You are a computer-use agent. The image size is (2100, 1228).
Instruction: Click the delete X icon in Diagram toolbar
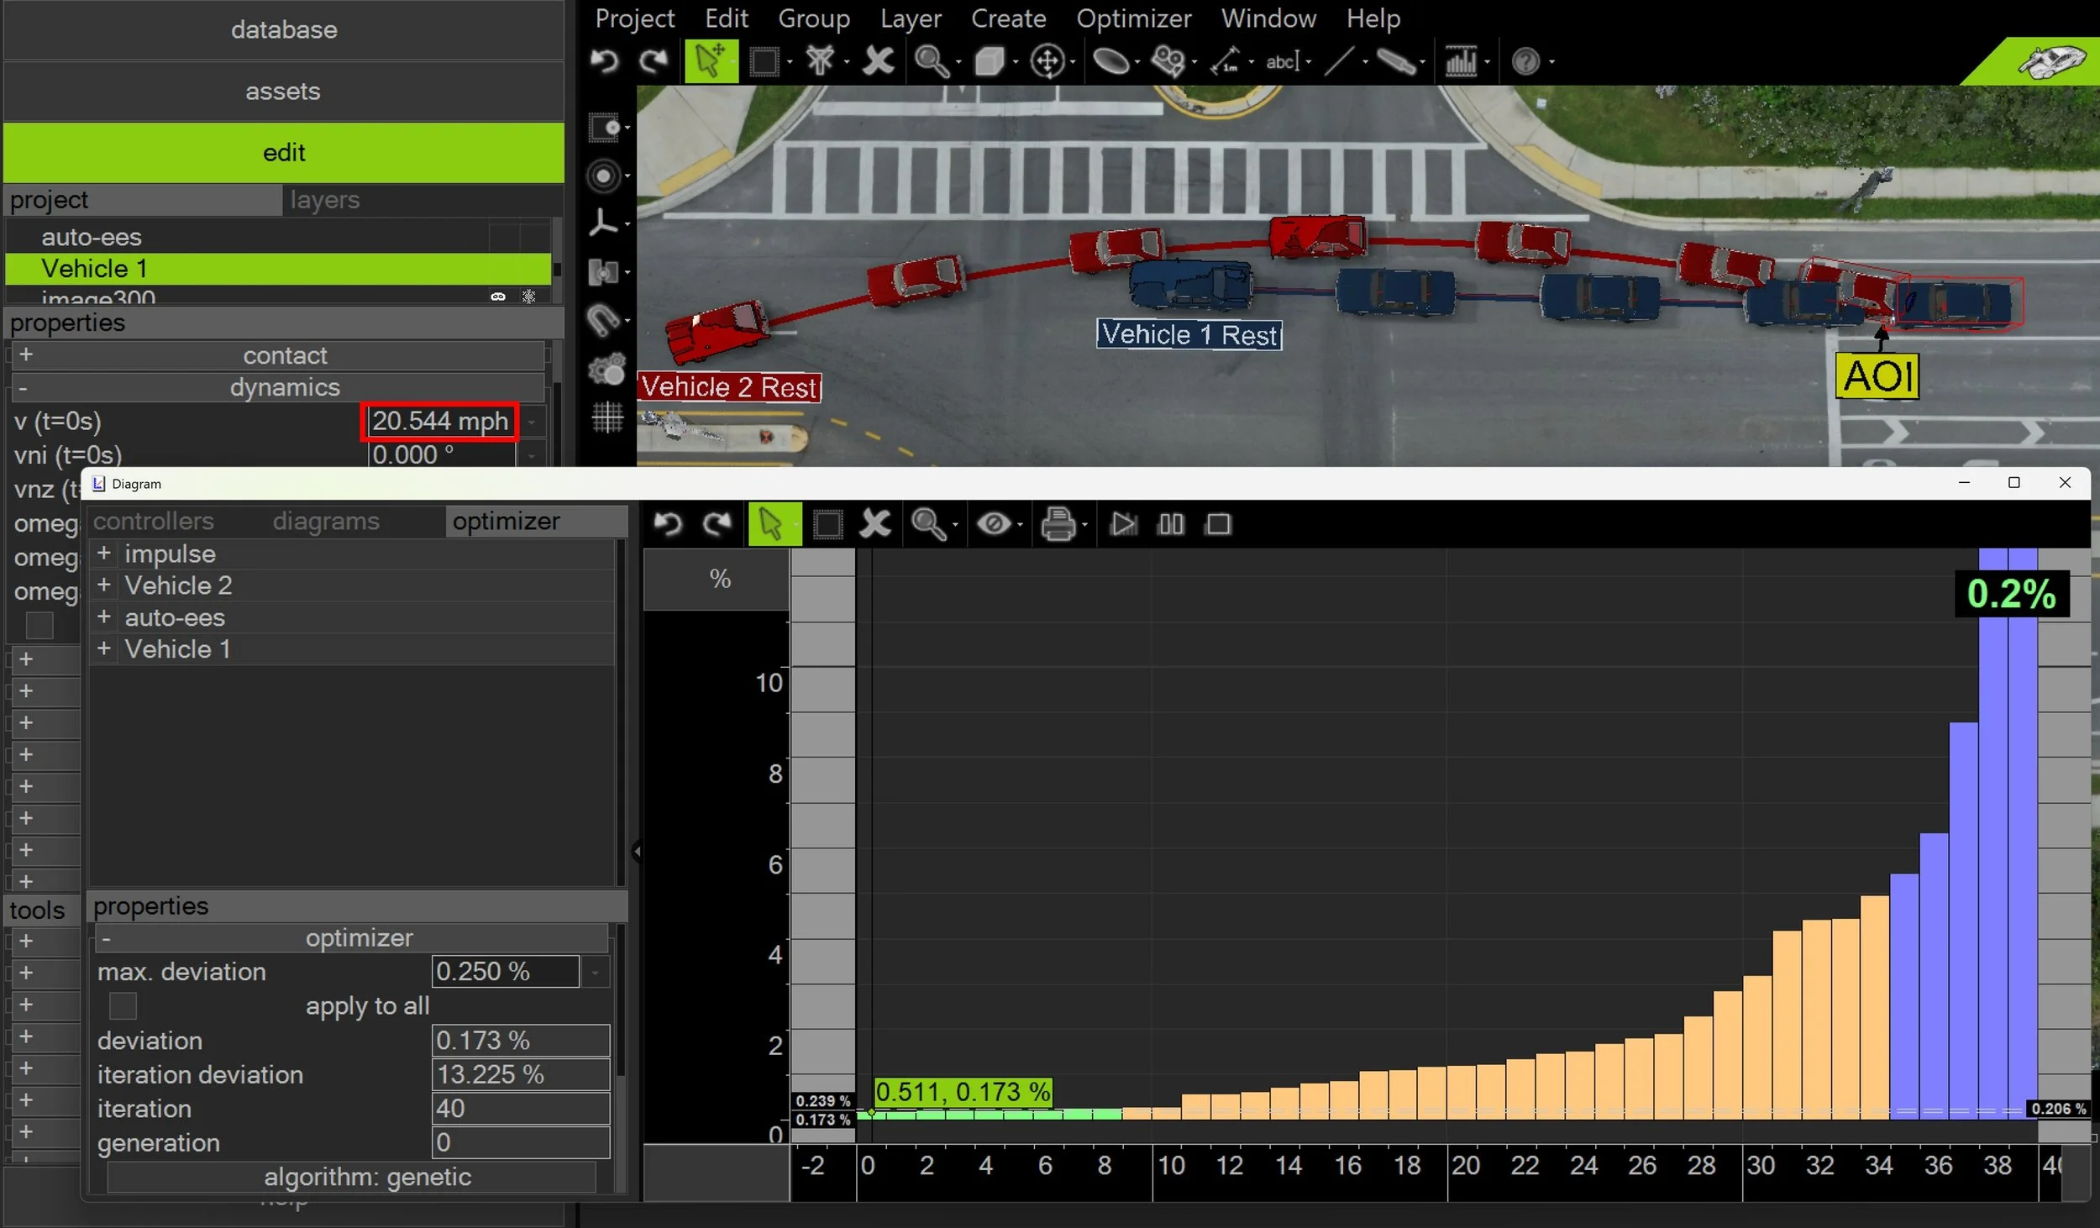coord(874,524)
